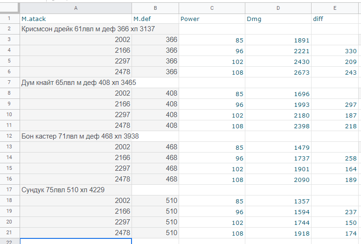Click the M.atack header cell
The image size is (361, 244).
pyautogui.click(x=76, y=19)
